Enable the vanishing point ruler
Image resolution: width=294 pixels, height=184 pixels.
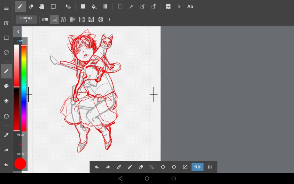coord(82,20)
